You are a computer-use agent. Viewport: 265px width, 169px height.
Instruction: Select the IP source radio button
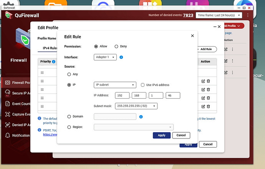tap(69, 85)
